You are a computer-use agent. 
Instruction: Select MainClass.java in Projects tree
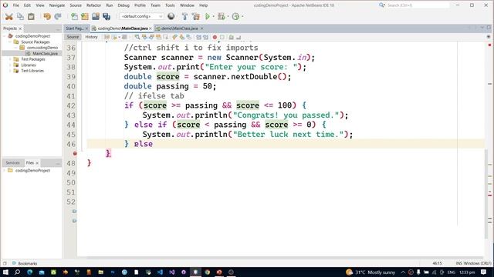45,54
